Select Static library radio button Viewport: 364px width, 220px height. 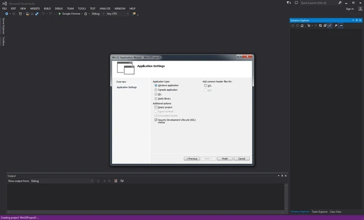(x=156, y=99)
